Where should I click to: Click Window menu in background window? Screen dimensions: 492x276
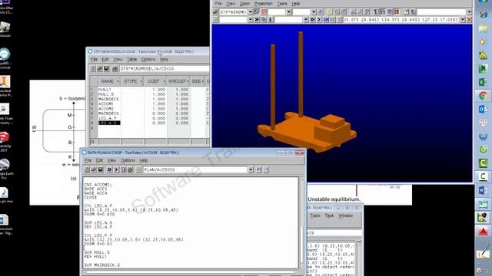tap(345, 215)
